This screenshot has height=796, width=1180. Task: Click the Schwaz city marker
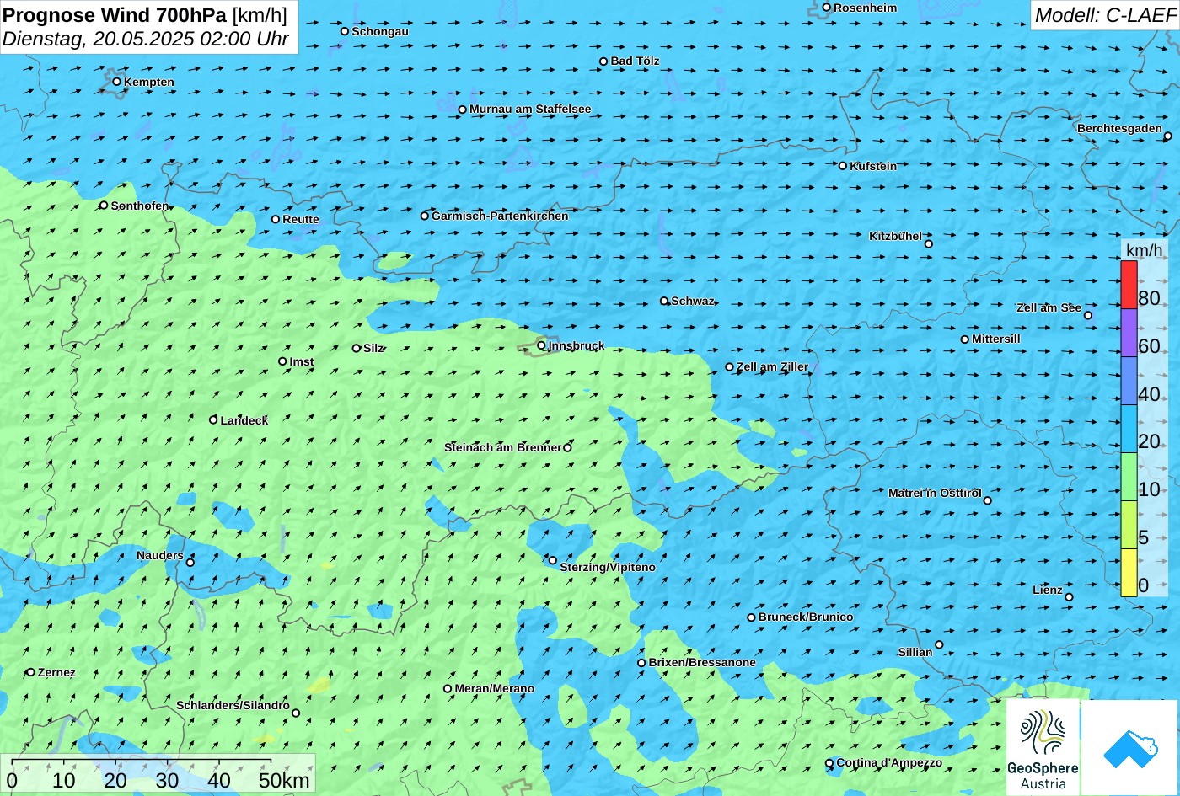[663, 301]
